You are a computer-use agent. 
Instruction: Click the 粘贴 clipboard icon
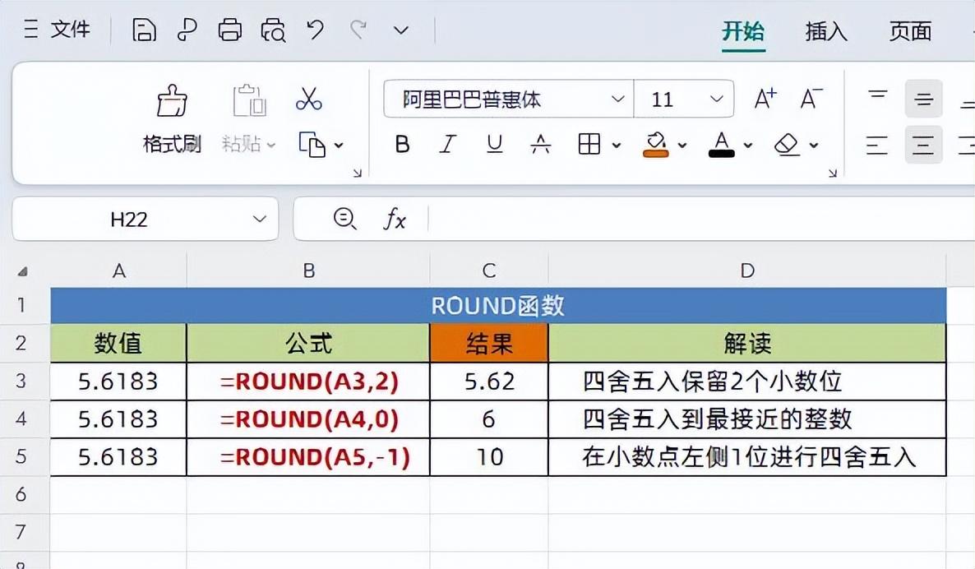pyautogui.click(x=249, y=100)
